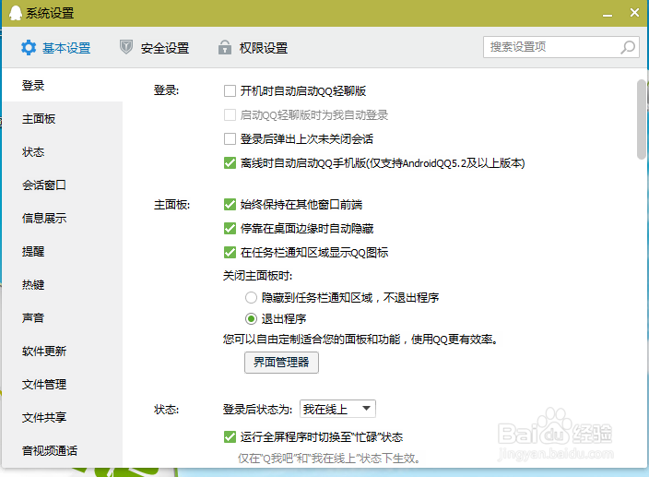Click the 仅在“Q我吧”和“我在线上”状态下生效 note
The height and width of the screenshot is (477, 649).
pos(330,459)
